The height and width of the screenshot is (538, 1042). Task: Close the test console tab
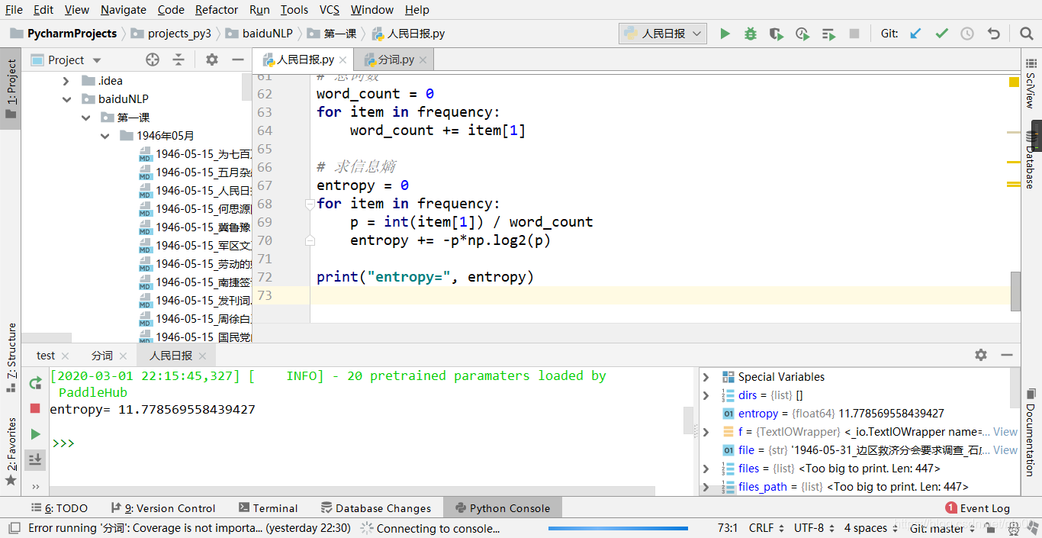[65, 356]
